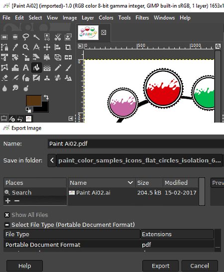Go back with the folder path chevron
224x272 pixels.
click(52, 160)
